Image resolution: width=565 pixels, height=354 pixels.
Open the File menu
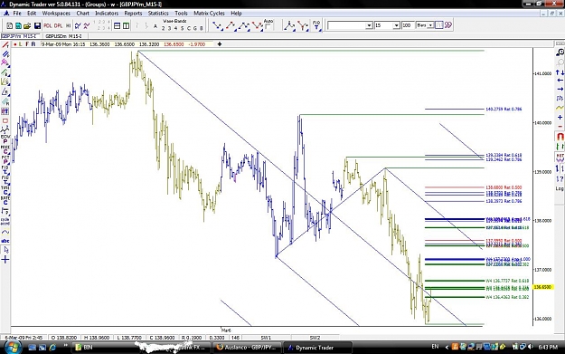coord(17,13)
